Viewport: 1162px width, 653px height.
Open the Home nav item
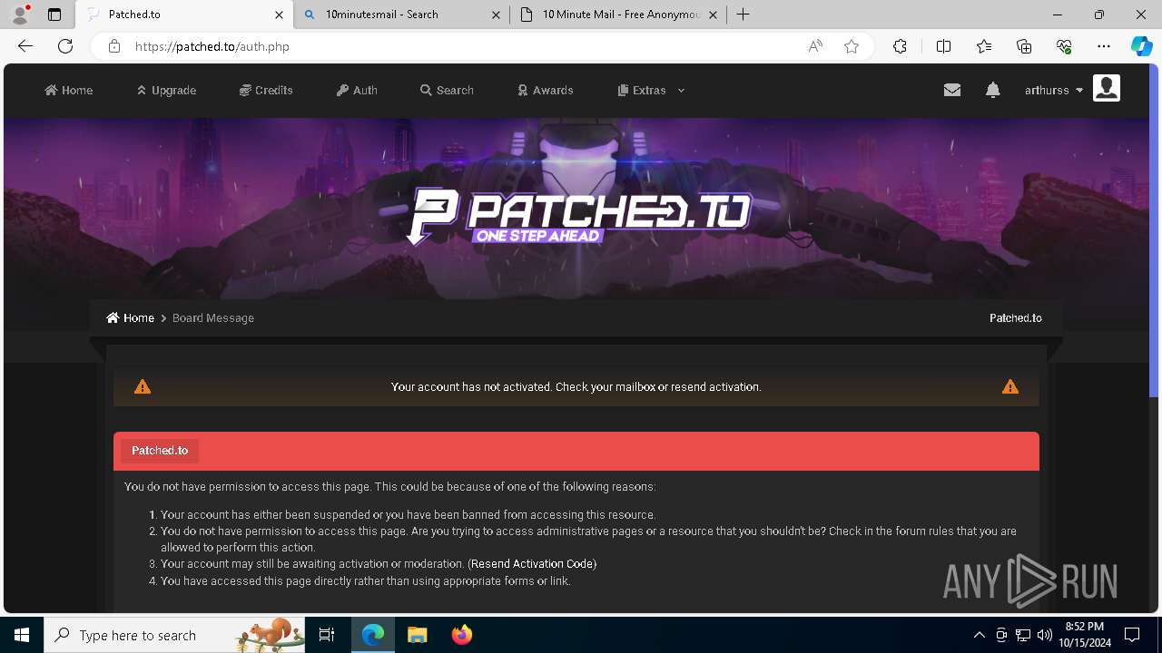point(69,90)
